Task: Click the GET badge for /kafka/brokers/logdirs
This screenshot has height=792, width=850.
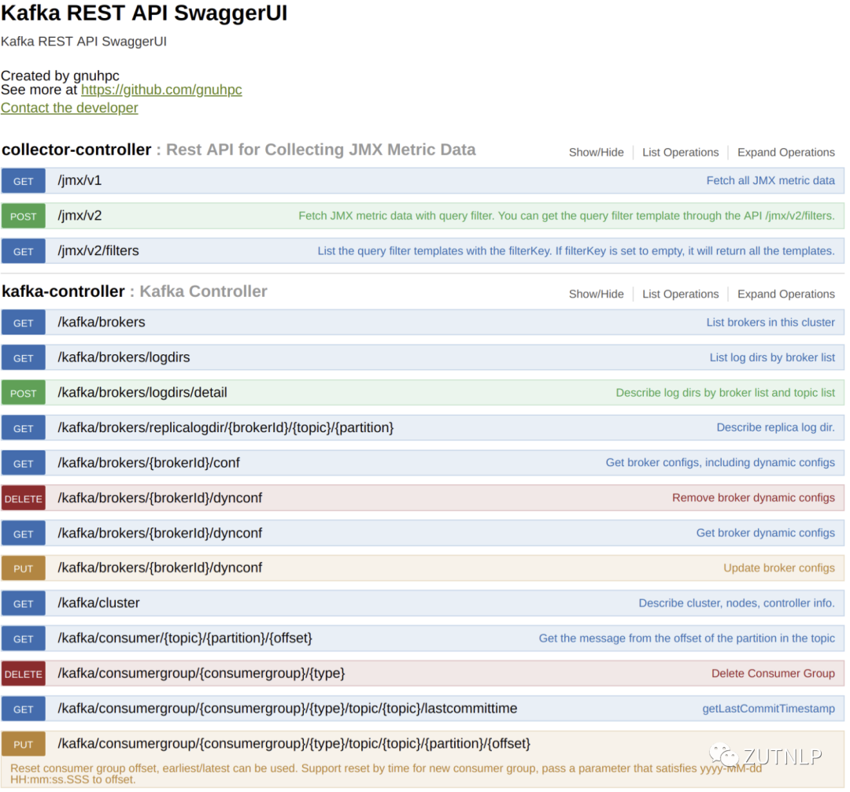Action: point(24,358)
